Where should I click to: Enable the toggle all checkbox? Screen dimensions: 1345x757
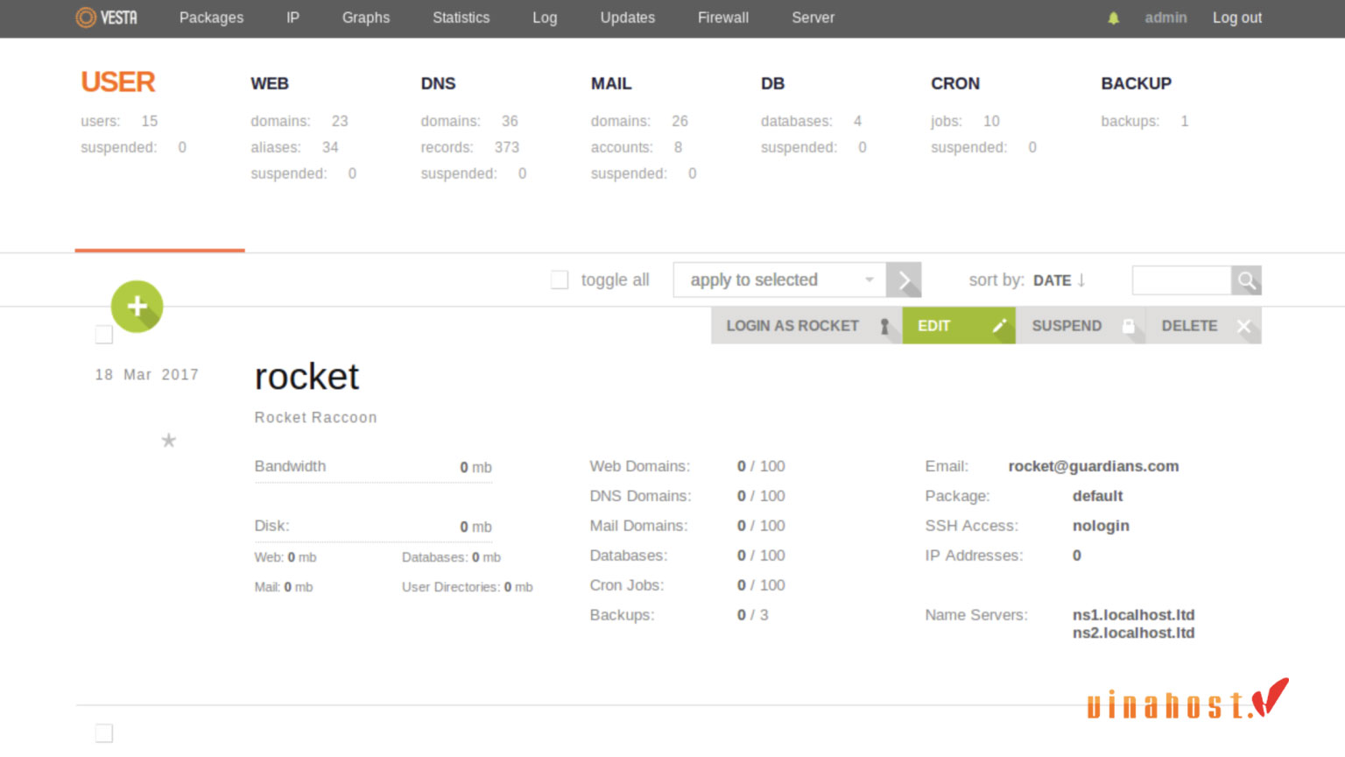click(x=560, y=278)
